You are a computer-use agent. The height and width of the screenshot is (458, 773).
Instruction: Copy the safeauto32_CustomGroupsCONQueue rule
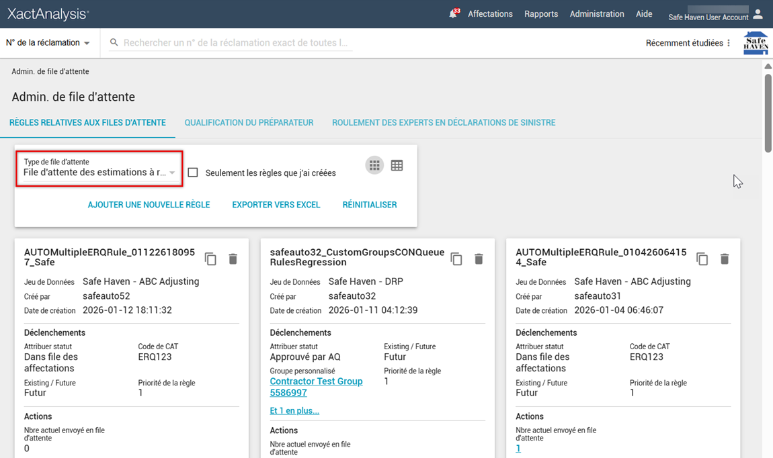[x=456, y=259]
